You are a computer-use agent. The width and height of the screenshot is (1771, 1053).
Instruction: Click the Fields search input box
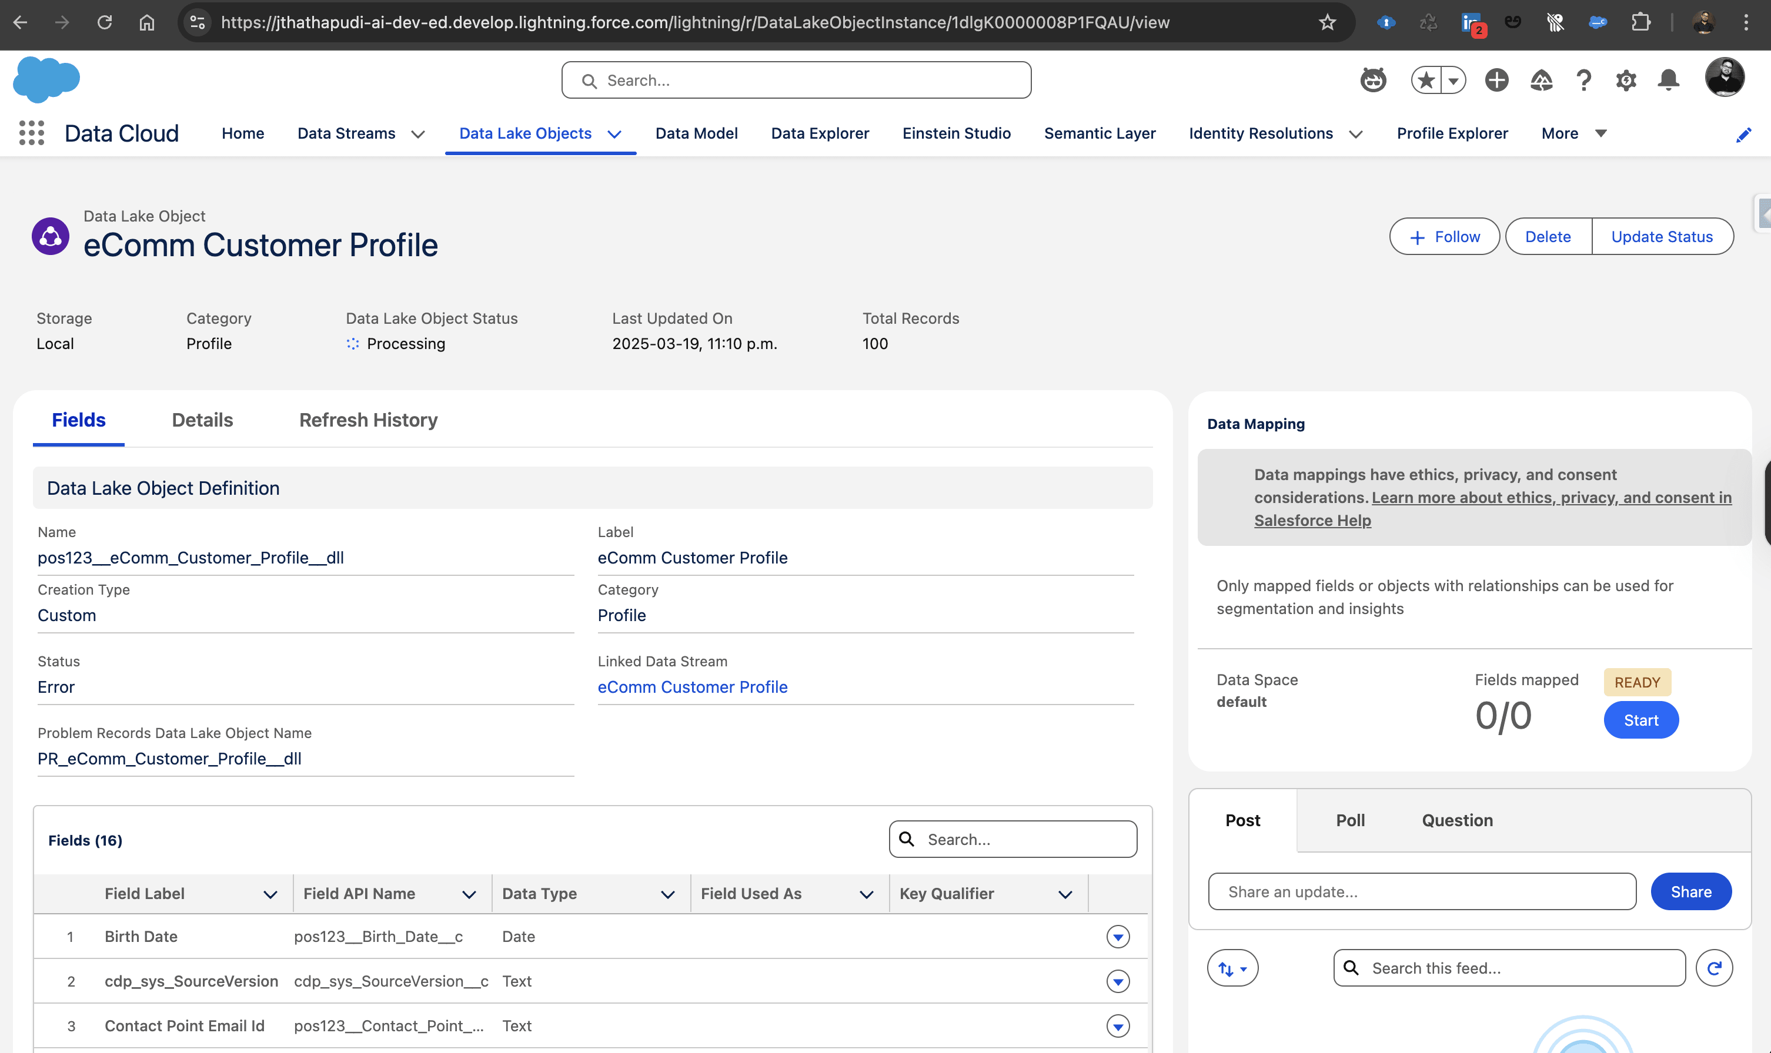tap(1022, 840)
